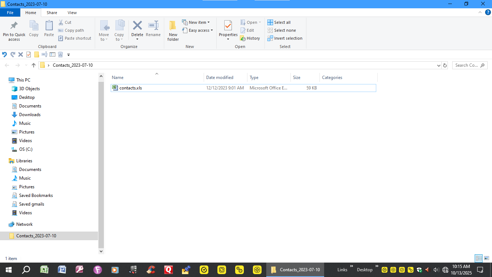Click the History icon in Open group
Viewport: 492px width, 277px height.
point(250,38)
